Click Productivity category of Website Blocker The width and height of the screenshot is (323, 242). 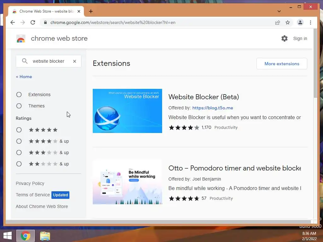pos(226,127)
